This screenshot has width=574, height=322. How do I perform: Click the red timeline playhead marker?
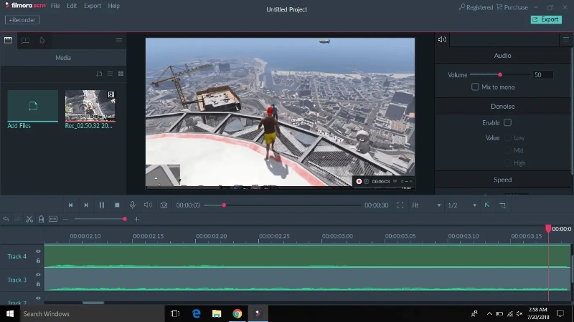(548, 228)
